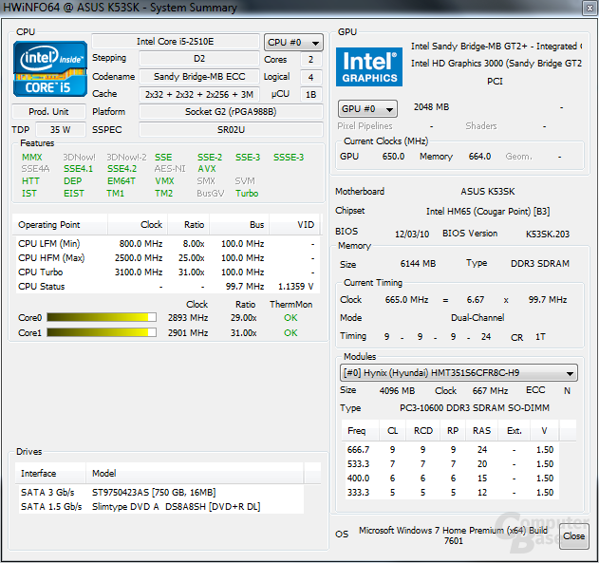Click the Codename Sandy Bridge-MB ECC field
Screen dimensions: 599x563
199,76
